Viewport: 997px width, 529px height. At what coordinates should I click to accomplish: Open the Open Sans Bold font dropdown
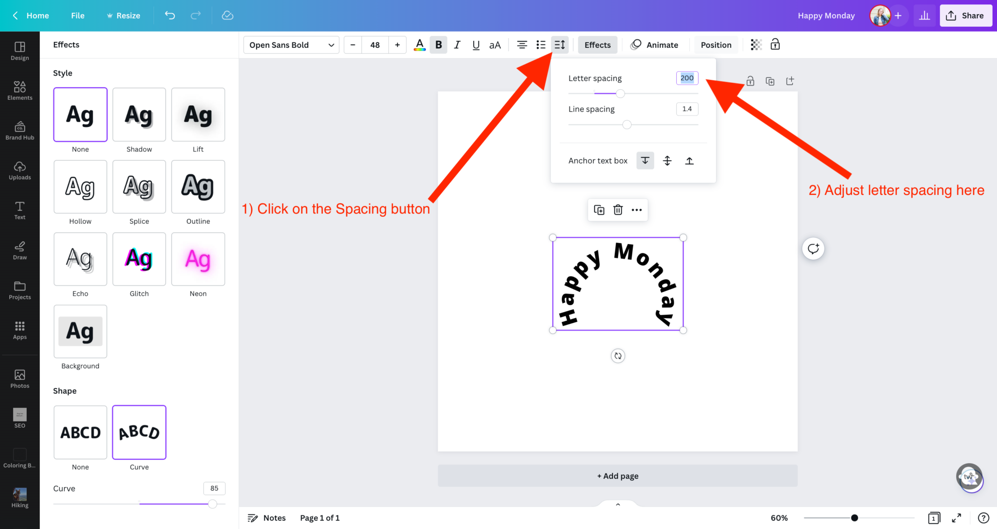[x=291, y=45]
